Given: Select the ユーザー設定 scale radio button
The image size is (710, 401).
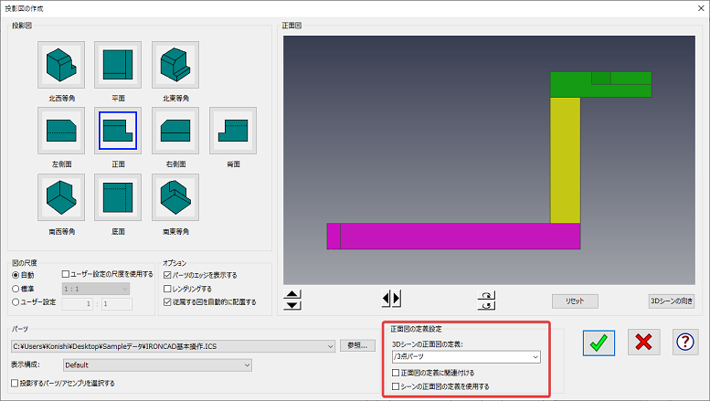Looking at the screenshot, I should [x=16, y=301].
